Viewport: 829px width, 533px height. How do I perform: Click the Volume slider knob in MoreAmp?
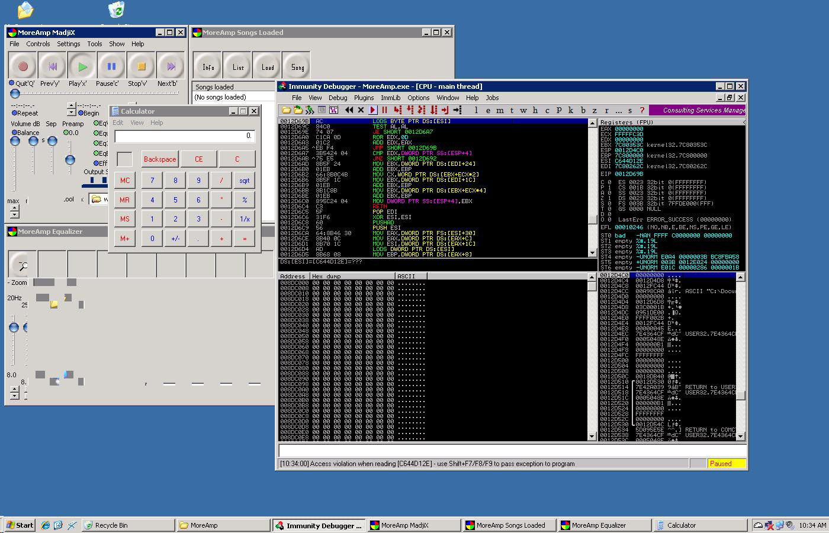pyautogui.click(x=15, y=141)
